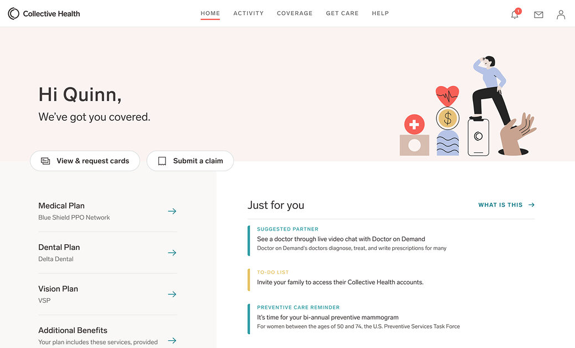The height and width of the screenshot is (348, 575).
Task: Open the invite your family to-do item
Action: [x=340, y=282]
